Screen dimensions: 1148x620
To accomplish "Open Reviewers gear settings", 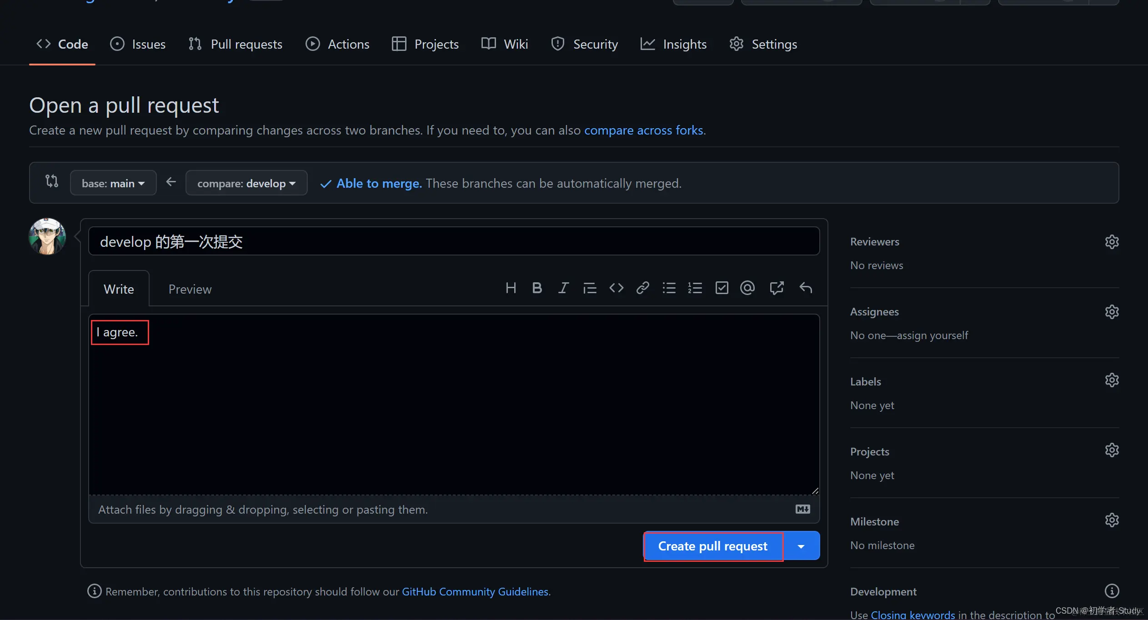I will pyautogui.click(x=1112, y=242).
